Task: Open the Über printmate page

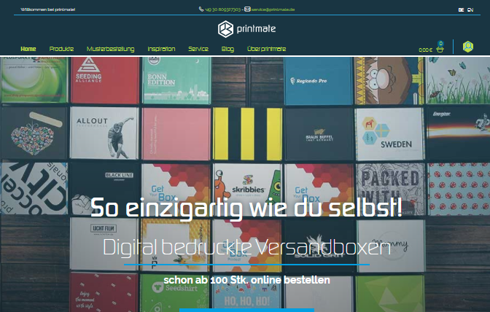Action: point(267,49)
